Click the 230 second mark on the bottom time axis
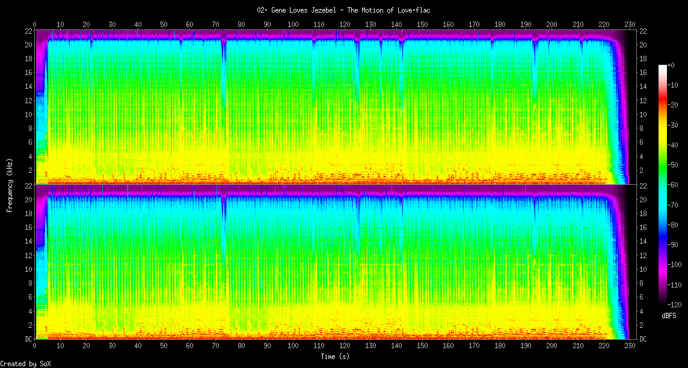 pos(629,346)
